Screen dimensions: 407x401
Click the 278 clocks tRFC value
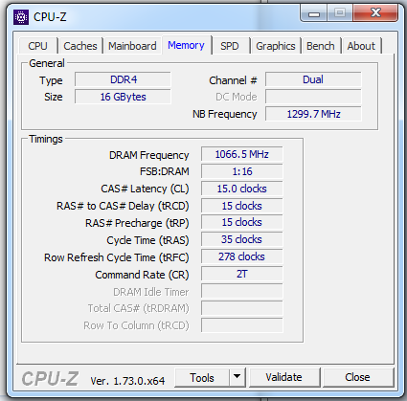pyautogui.click(x=242, y=256)
